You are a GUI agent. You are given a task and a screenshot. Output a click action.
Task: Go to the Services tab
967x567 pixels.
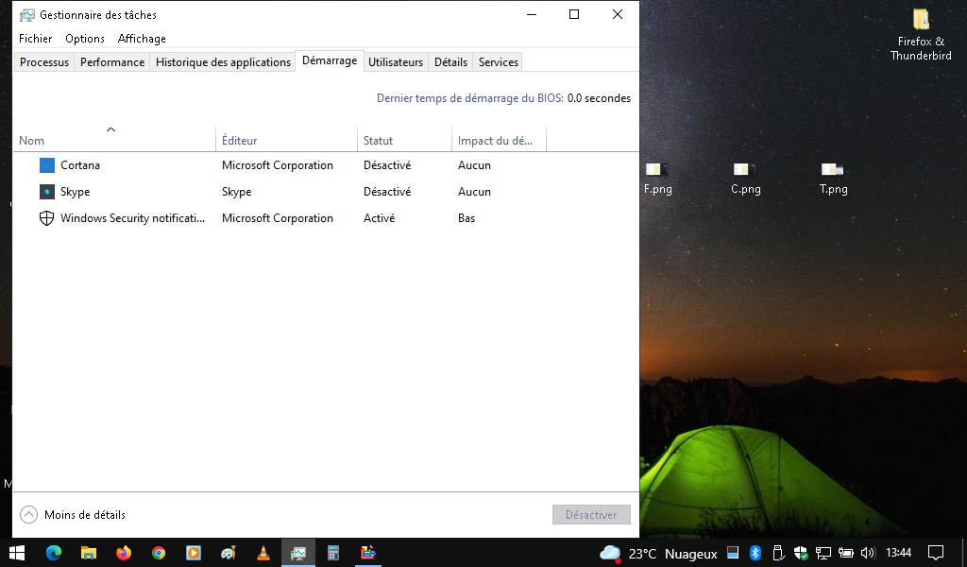coord(499,61)
